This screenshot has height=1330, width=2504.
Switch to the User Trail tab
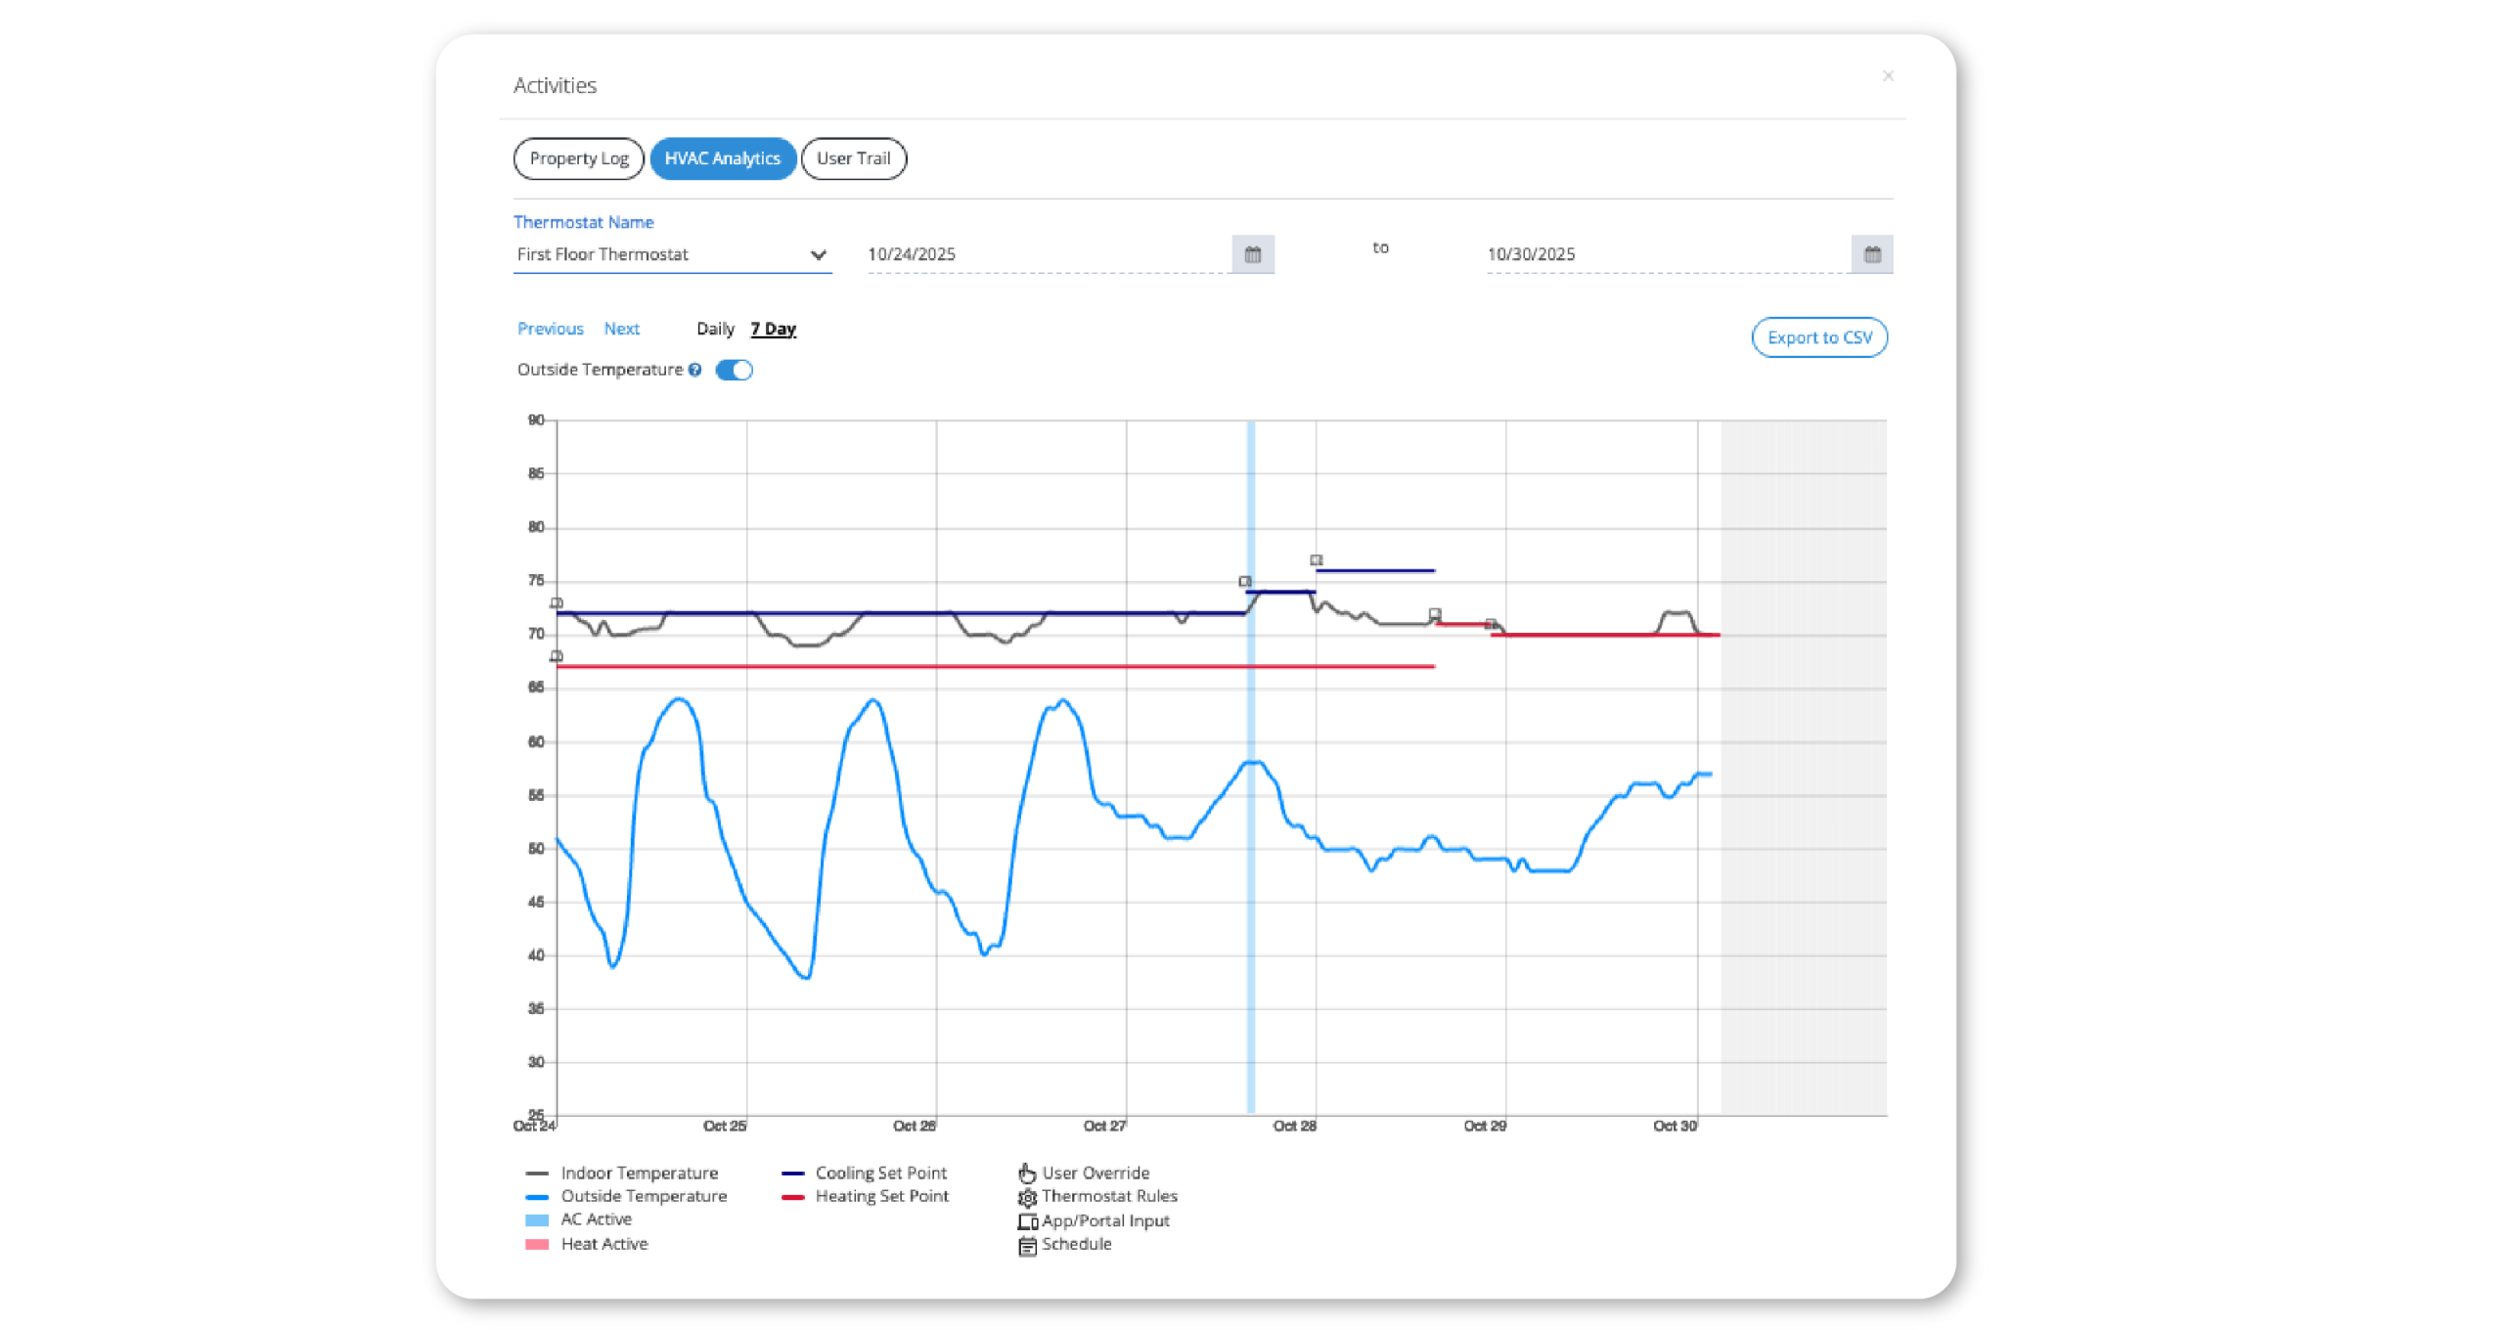point(853,158)
